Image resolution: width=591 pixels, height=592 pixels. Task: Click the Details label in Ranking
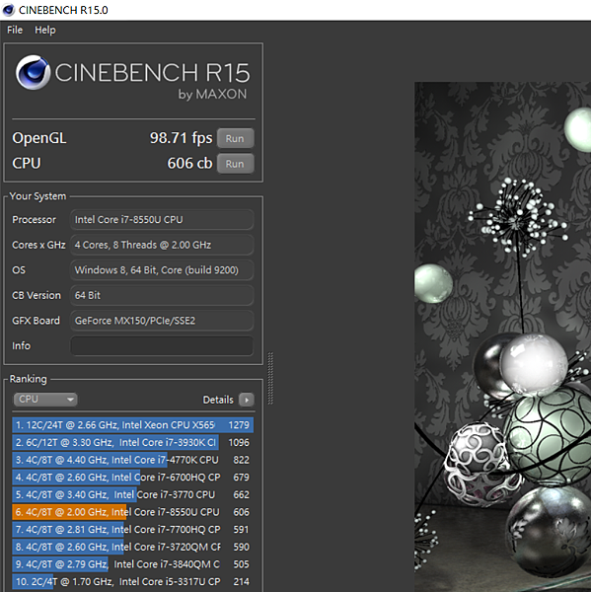click(218, 400)
